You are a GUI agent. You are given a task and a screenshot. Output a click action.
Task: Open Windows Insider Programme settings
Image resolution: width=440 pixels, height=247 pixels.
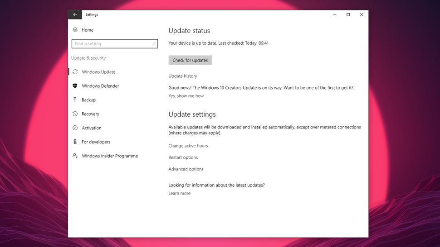[x=110, y=156]
